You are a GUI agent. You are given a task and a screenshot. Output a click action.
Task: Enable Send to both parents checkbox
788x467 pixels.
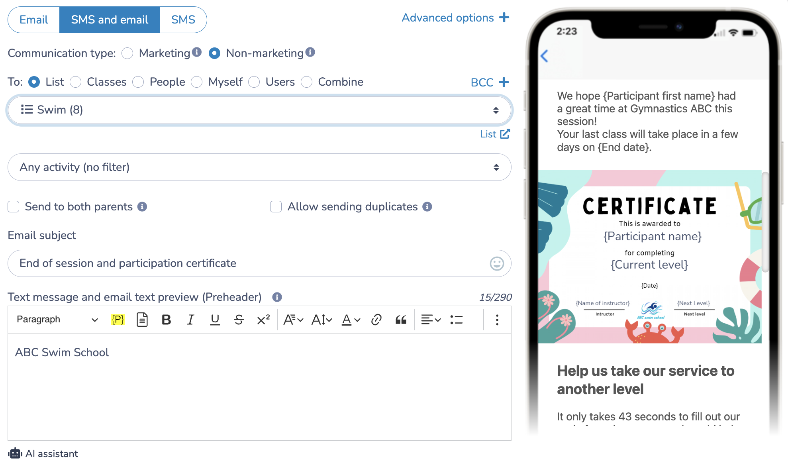[x=14, y=206]
